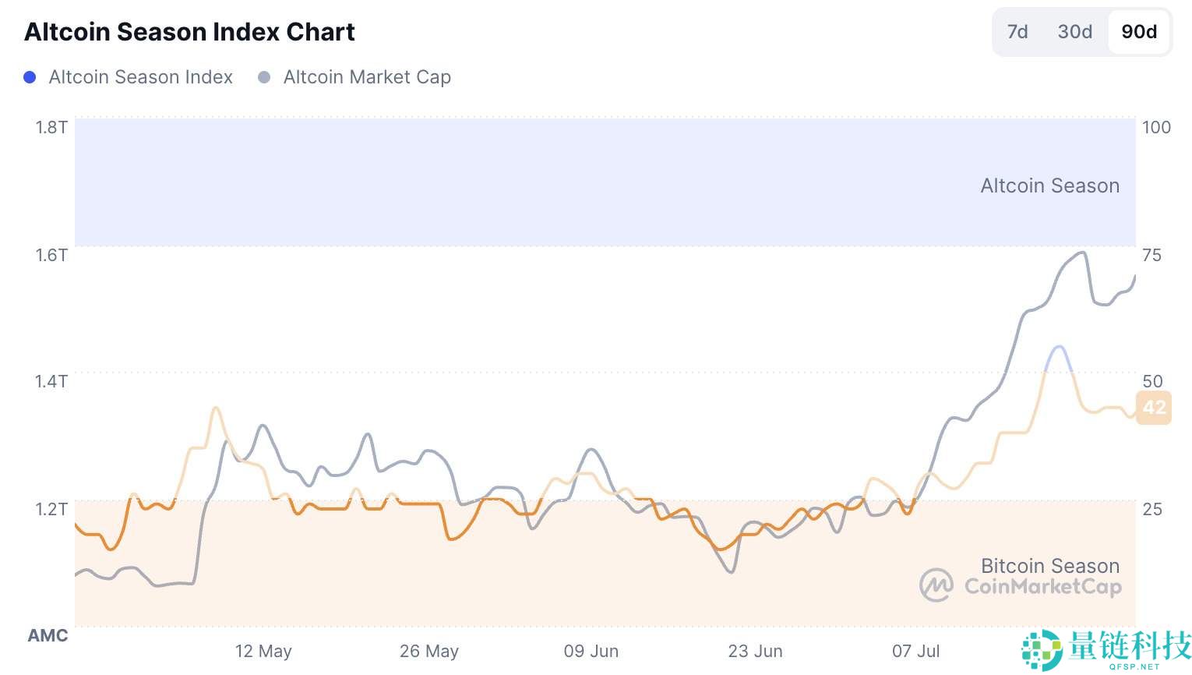Image resolution: width=1192 pixels, height=675 pixels.
Task: Select the 30d time range tab
Action: [1074, 32]
